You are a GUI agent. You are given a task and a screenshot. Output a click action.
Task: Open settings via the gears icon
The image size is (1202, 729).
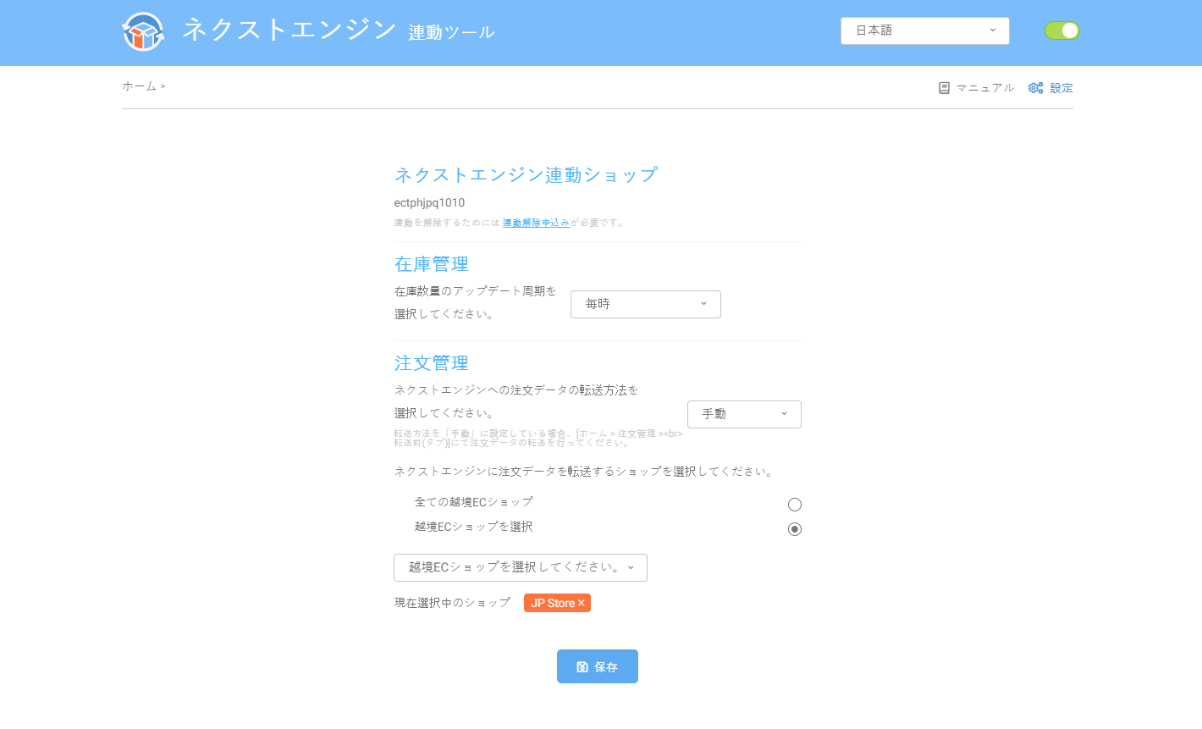click(1035, 88)
